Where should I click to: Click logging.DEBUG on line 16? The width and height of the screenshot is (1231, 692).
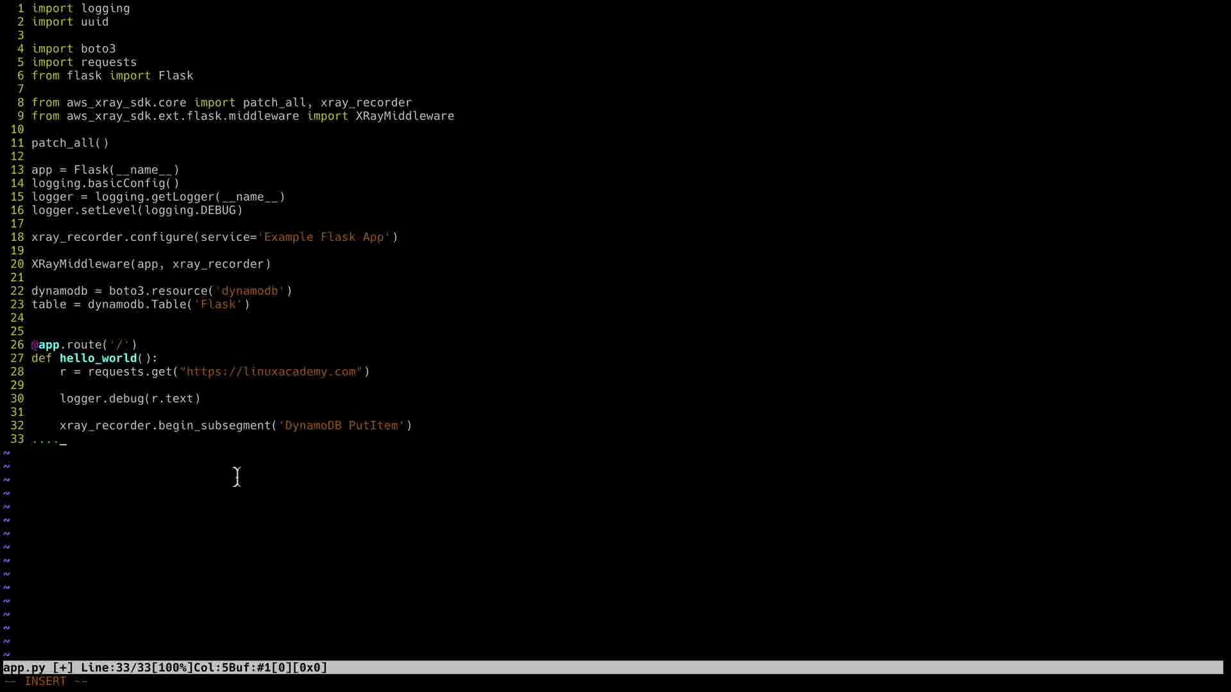pyautogui.click(x=190, y=210)
